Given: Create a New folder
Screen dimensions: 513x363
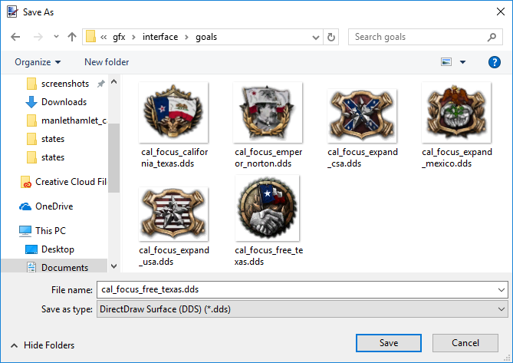Looking at the screenshot, I should point(107,62).
